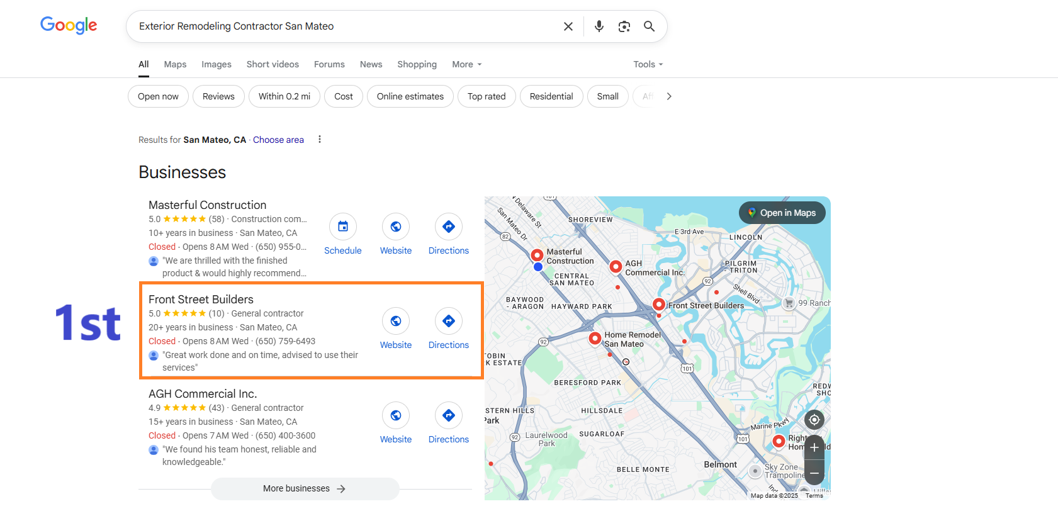Submit search with magnifier icon
The image size is (1058, 516).
650,26
